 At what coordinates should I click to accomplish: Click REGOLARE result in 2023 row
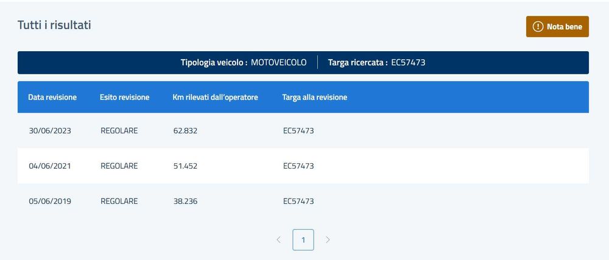coord(119,131)
